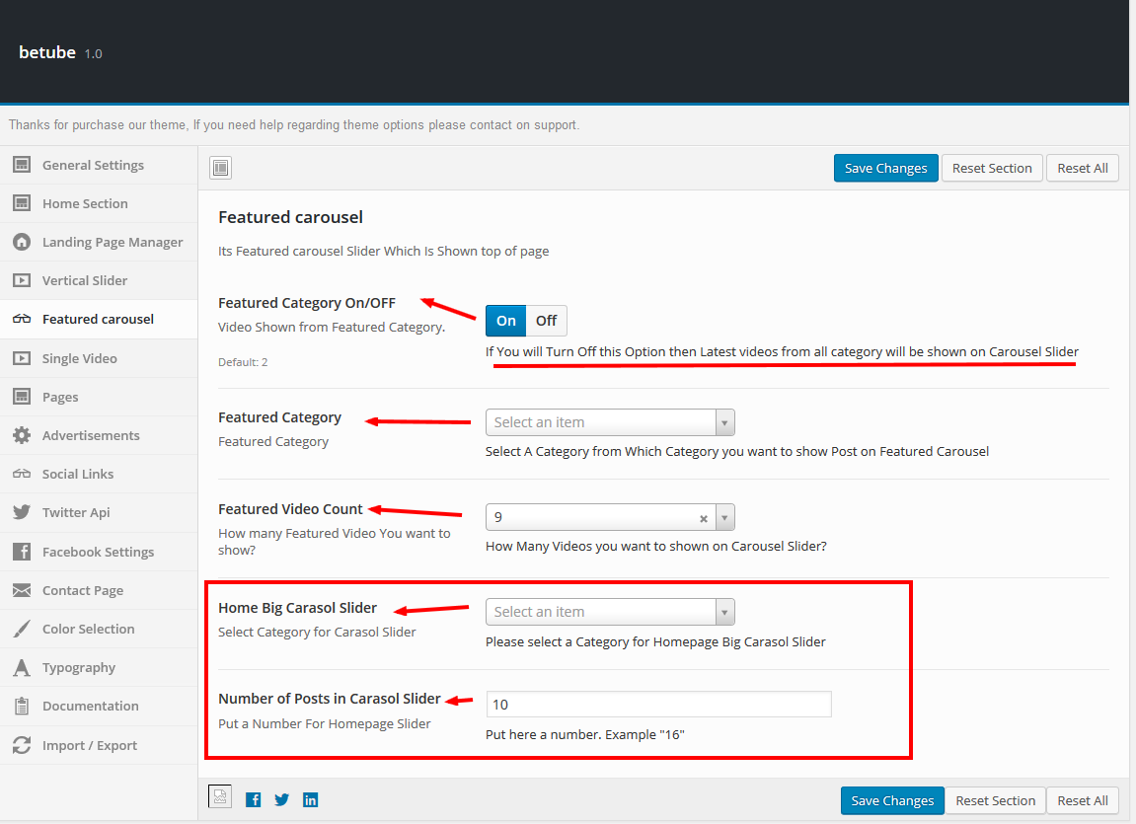Screen dimensions: 1136x824
Task: Click the Color Selection brush icon
Action: (22, 629)
